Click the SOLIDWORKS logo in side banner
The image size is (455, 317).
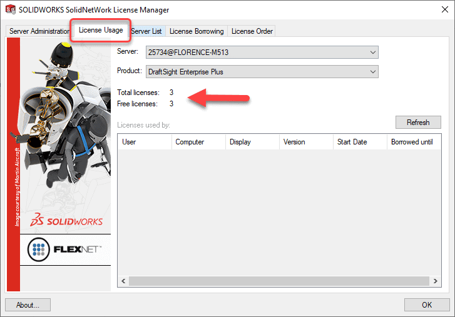66,221
